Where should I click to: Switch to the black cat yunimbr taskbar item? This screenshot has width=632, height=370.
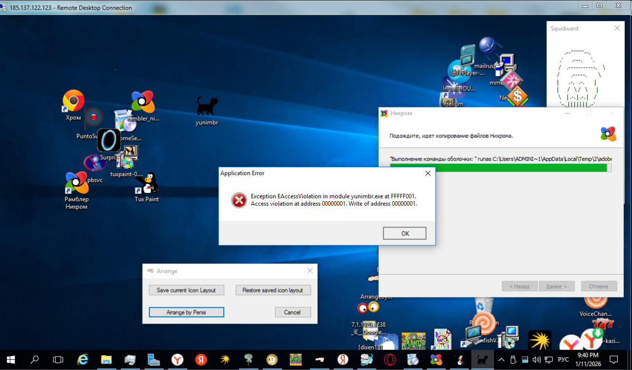pos(481,360)
